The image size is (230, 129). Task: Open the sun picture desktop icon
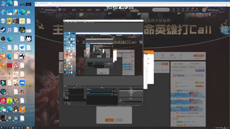(22, 21)
